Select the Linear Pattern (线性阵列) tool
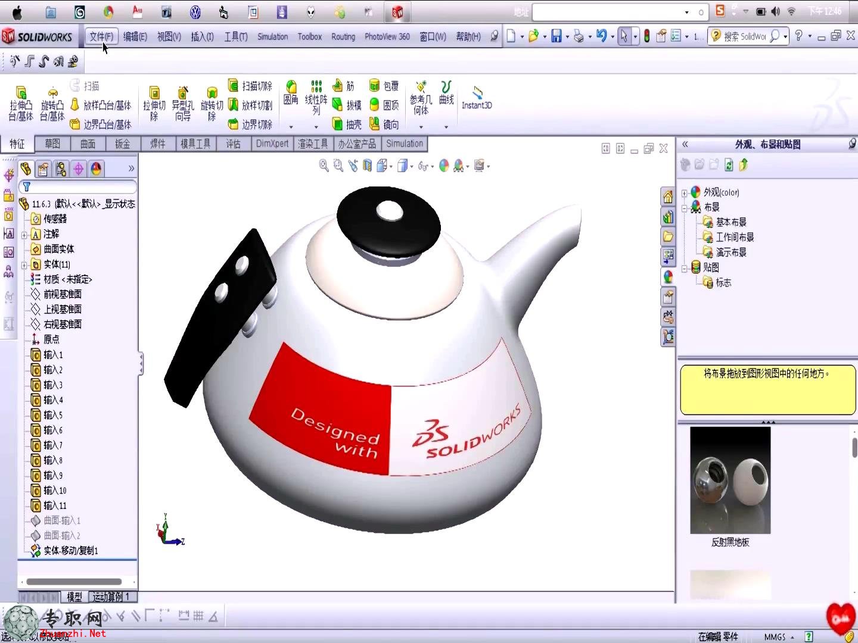 316,98
